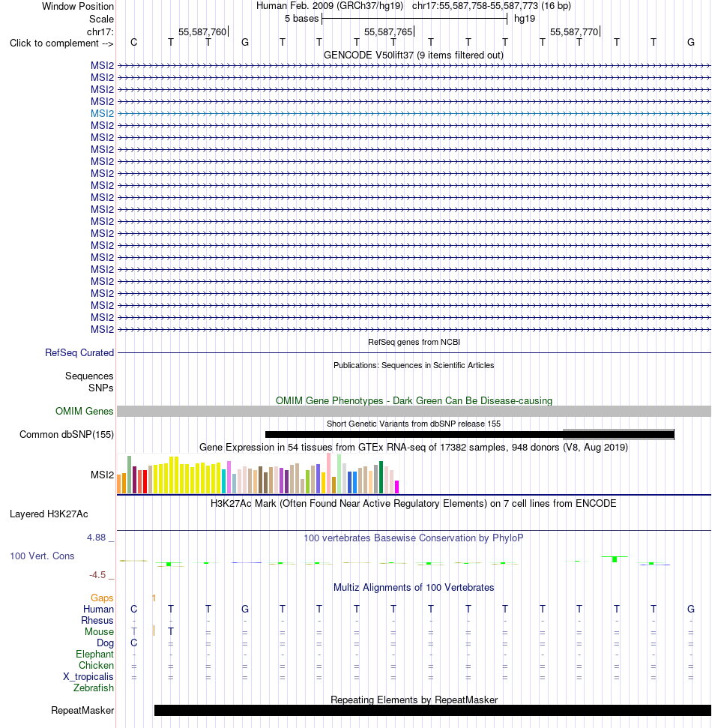Click the Window Position label
This screenshot has width=712, height=728.
pyautogui.click(x=78, y=7)
